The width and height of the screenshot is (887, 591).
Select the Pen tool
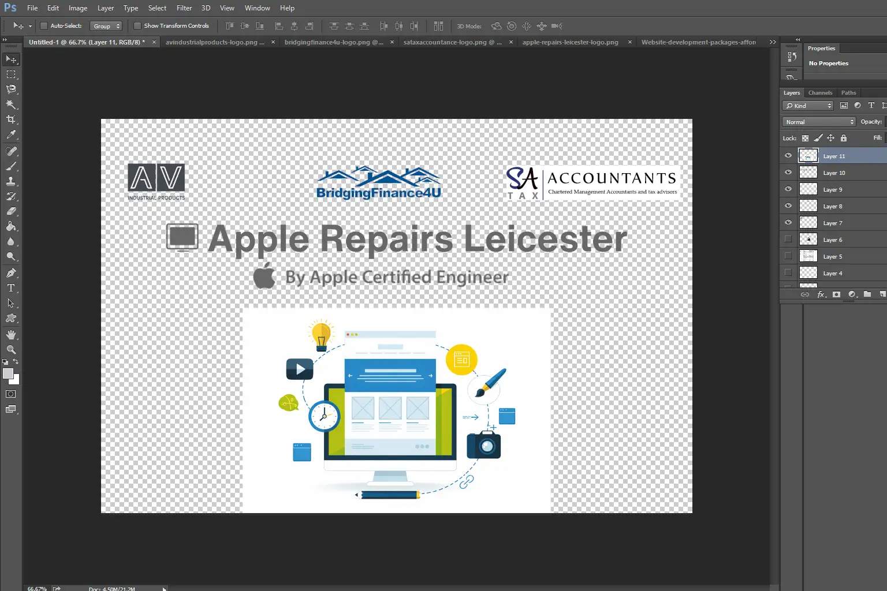tap(11, 273)
